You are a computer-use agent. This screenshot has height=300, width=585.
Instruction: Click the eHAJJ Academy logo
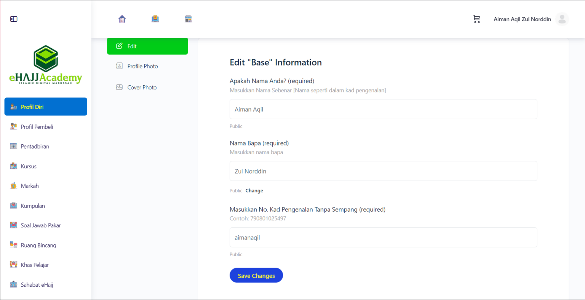click(x=46, y=65)
